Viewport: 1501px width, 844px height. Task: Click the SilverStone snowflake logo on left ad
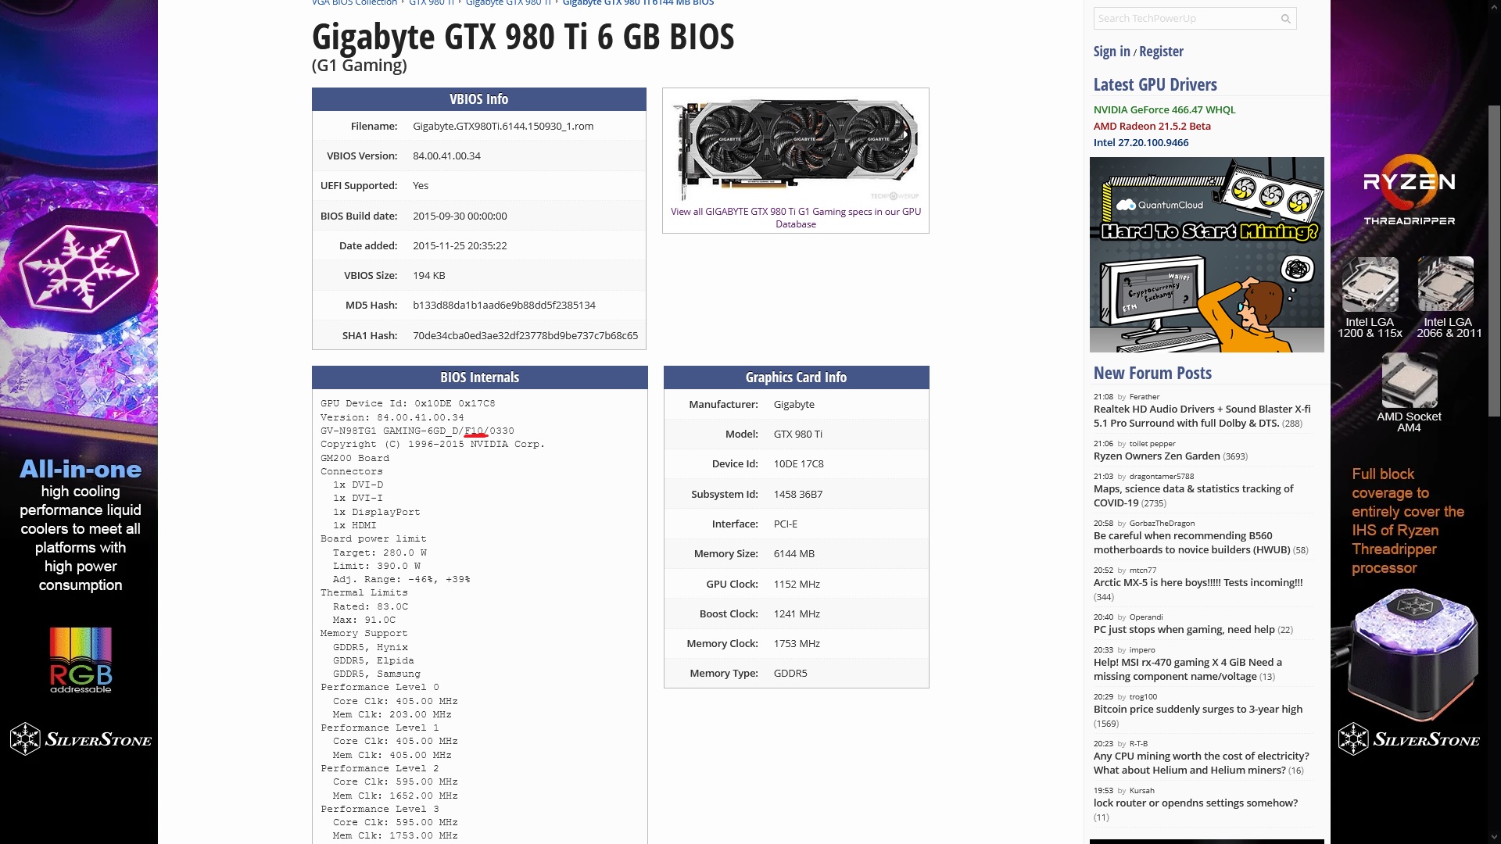pyautogui.click(x=26, y=739)
